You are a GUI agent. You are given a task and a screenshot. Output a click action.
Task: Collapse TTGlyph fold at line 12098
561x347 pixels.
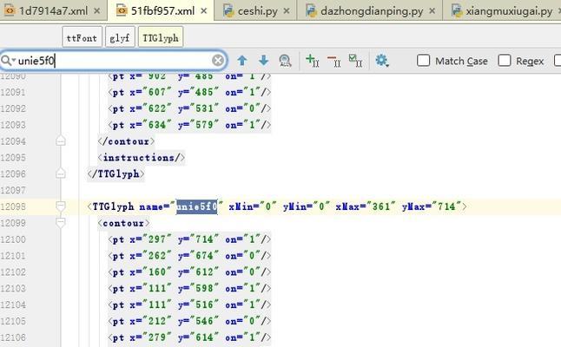point(61,206)
